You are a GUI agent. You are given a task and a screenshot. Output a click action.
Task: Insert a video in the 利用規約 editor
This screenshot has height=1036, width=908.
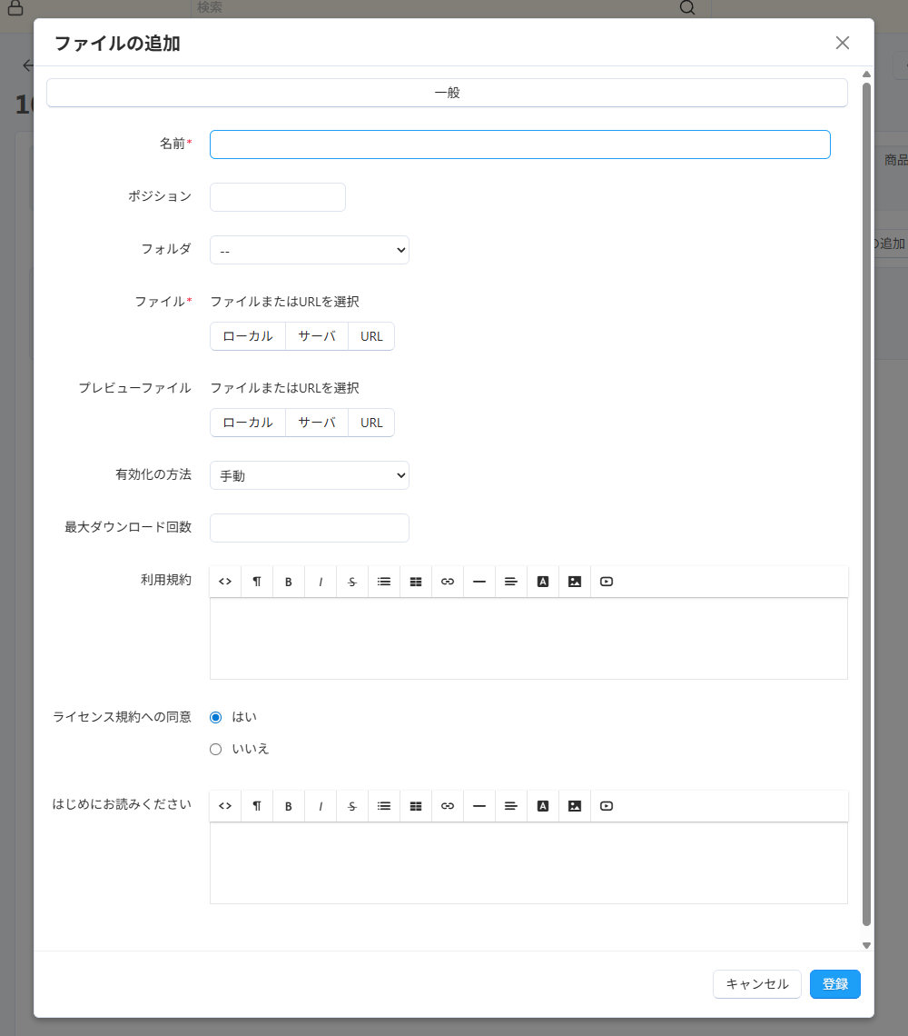coord(606,581)
